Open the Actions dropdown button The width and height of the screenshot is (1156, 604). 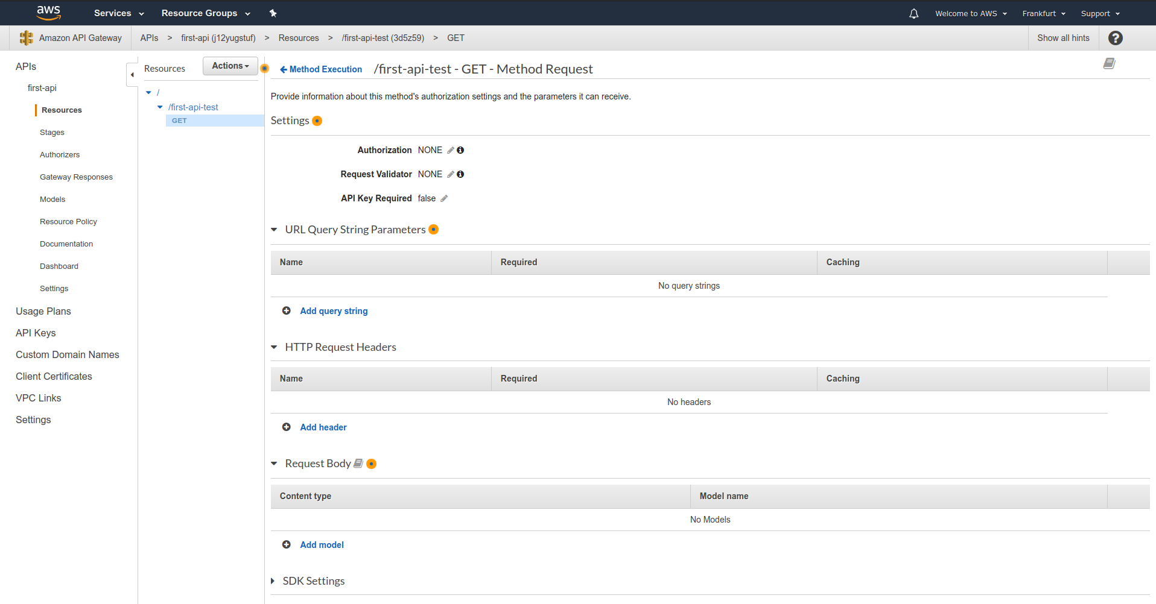230,66
